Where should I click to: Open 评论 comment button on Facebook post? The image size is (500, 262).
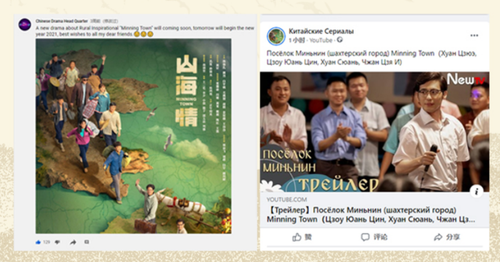coord(374,237)
